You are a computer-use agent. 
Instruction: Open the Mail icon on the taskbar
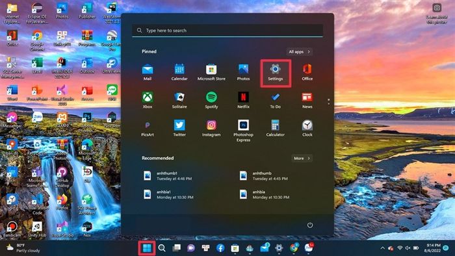point(265,248)
